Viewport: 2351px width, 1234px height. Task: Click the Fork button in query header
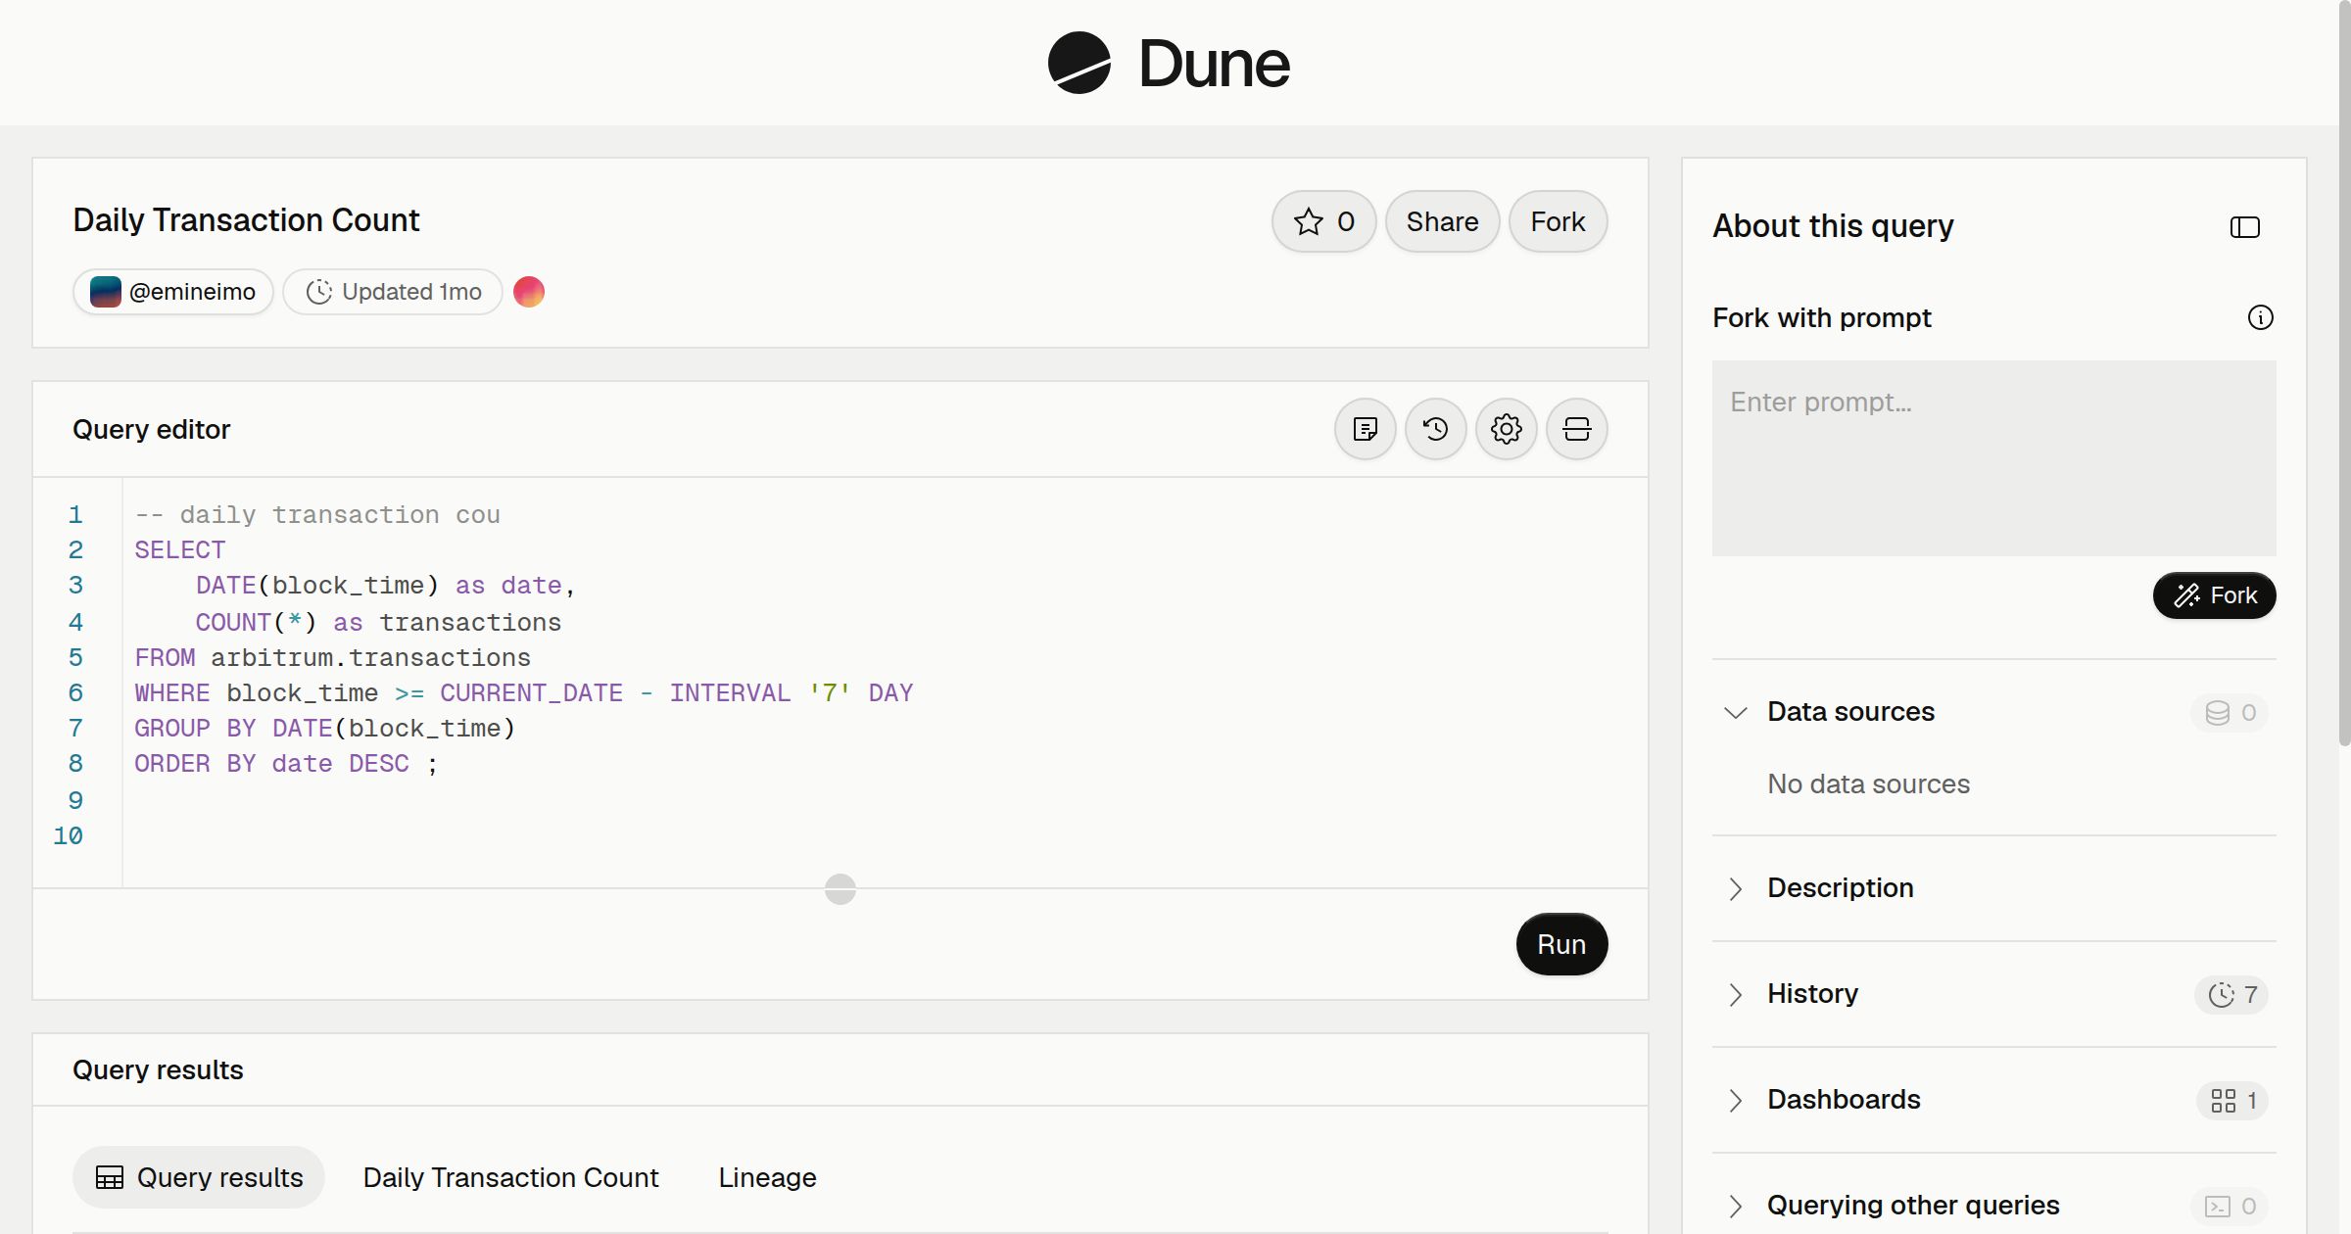[x=1558, y=221]
